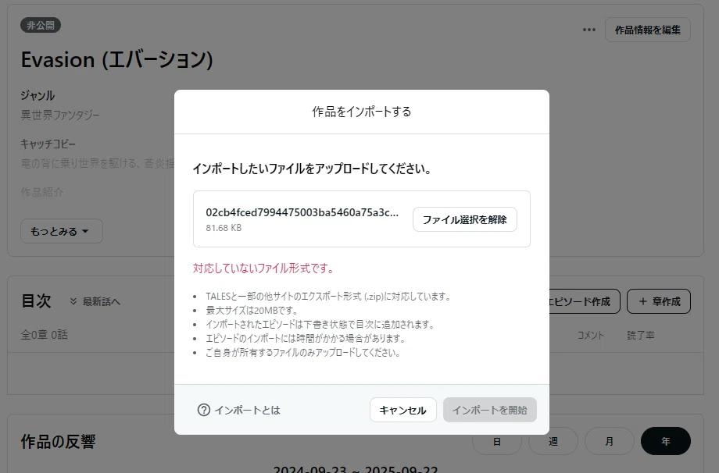
Task: Click the question mark help icon
Action: (204, 410)
